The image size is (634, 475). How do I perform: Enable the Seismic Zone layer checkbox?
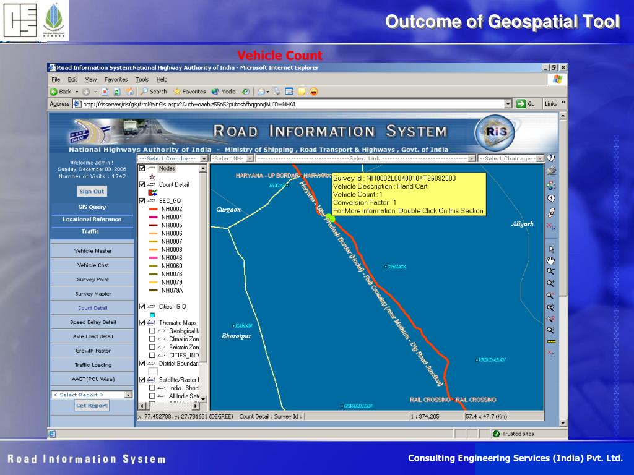[152, 346]
